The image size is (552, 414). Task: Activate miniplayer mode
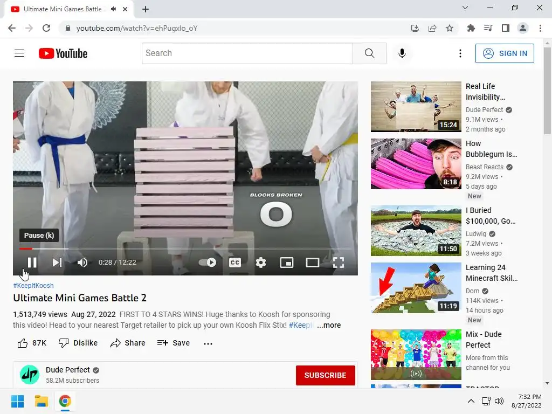(x=287, y=263)
